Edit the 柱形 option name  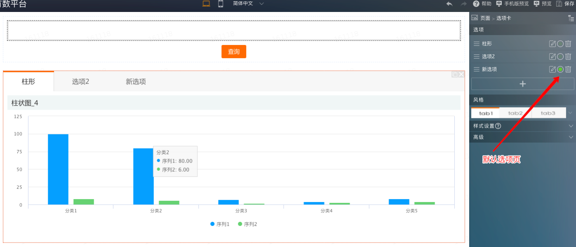click(552, 44)
